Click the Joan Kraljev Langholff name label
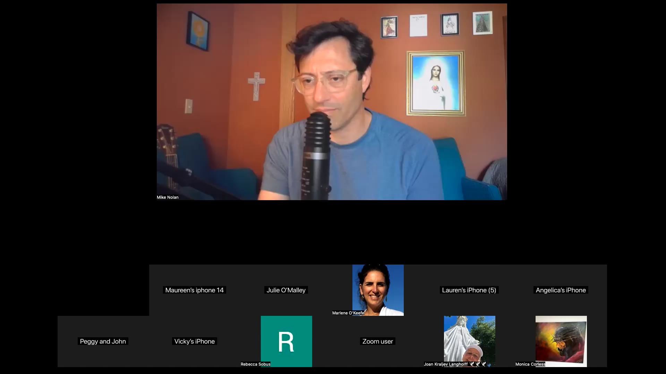Screen dimensions: 666x374 (445, 364)
